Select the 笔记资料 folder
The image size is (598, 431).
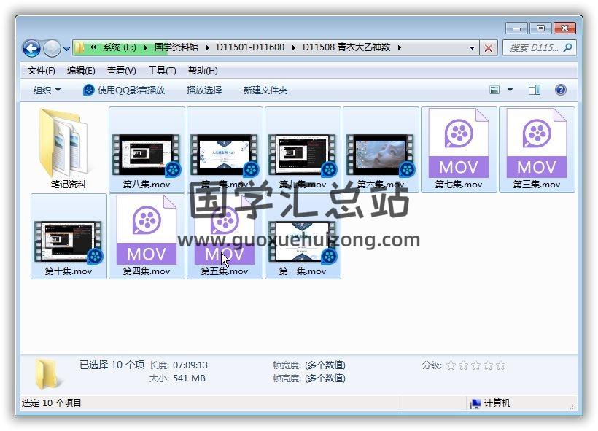tap(69, 149)
